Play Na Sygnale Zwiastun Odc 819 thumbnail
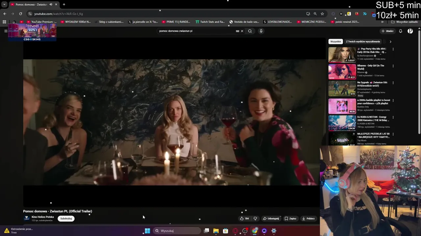This screenshot has width=421, height=236. pyautogui.click(x=342, y=88)
